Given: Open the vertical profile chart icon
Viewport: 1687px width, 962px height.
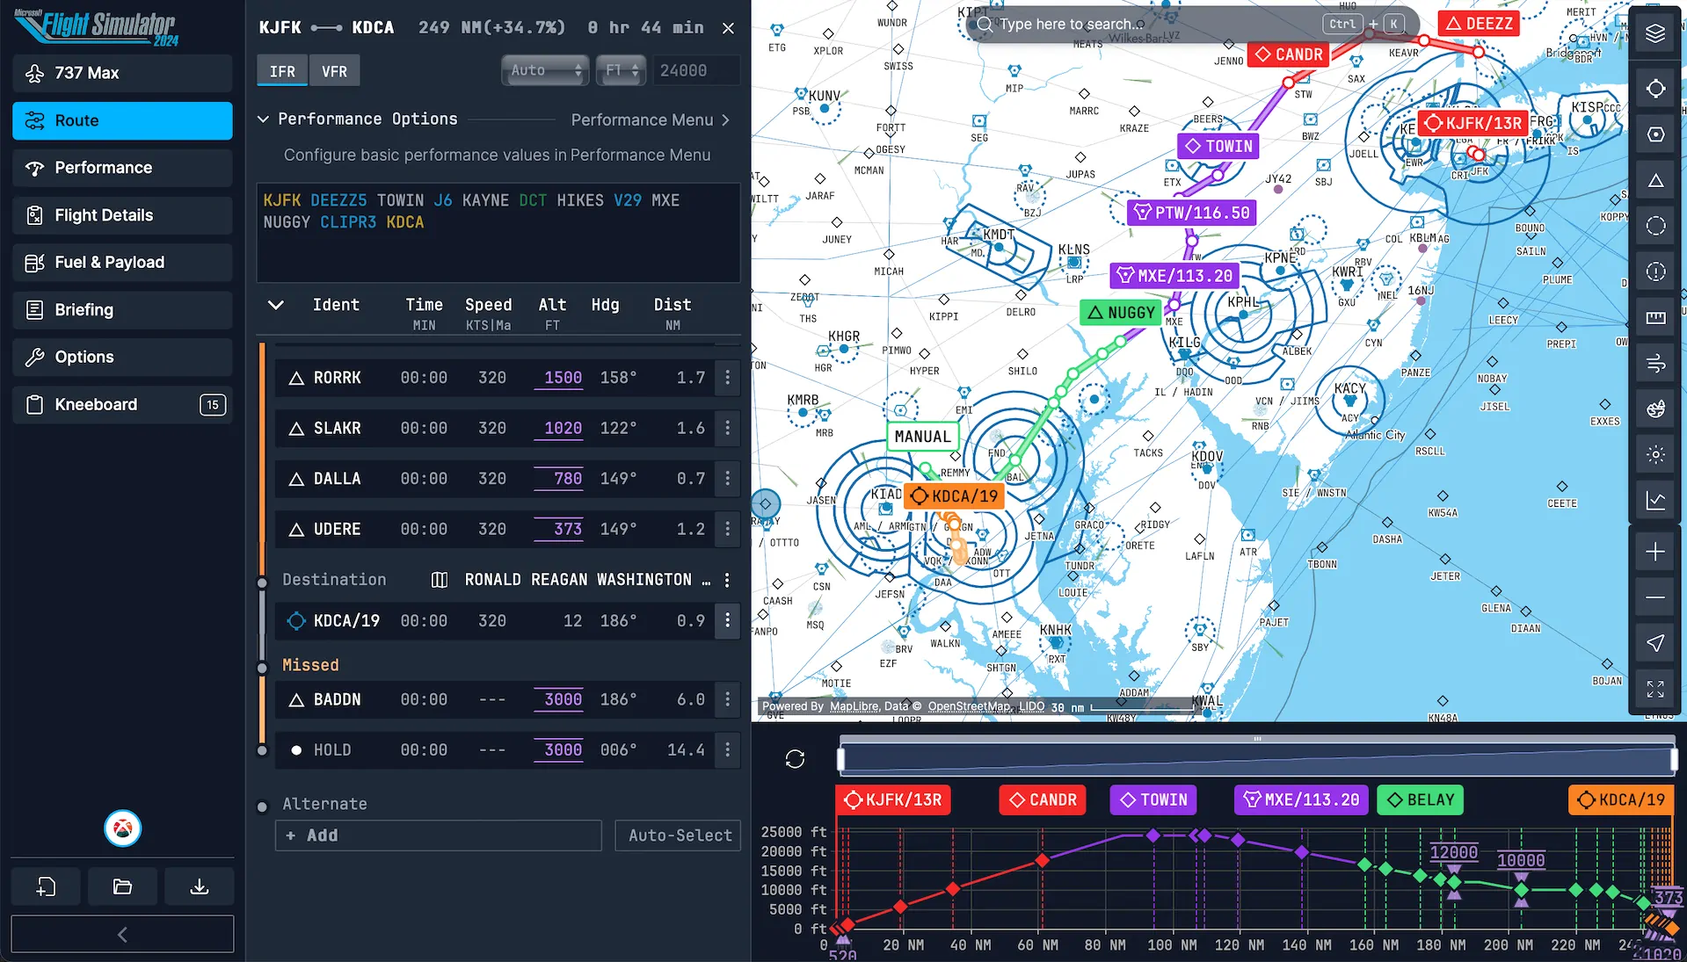Looking at the screenshot, I should pos(1655,500).
